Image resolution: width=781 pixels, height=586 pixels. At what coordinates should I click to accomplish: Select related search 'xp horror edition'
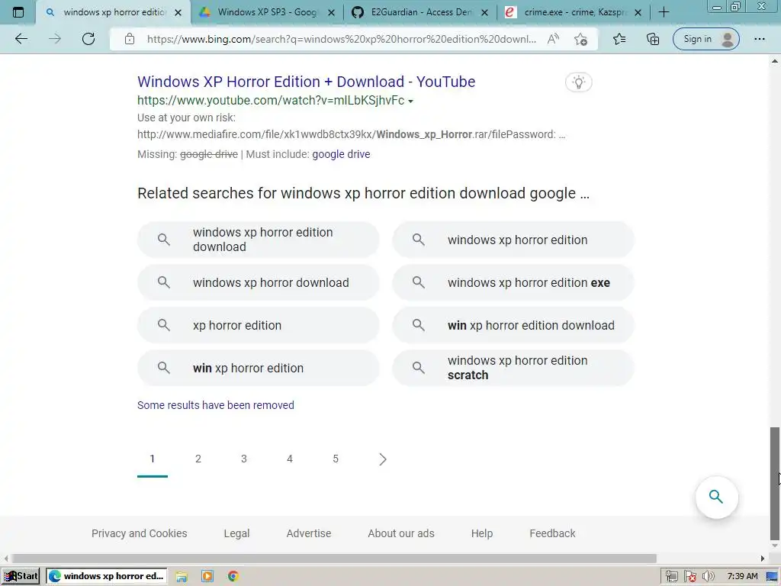258,325
